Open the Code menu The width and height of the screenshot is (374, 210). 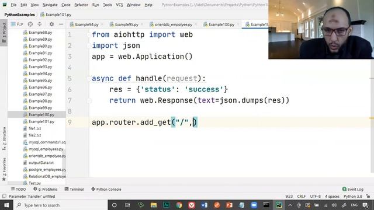(x=66, y=5)
